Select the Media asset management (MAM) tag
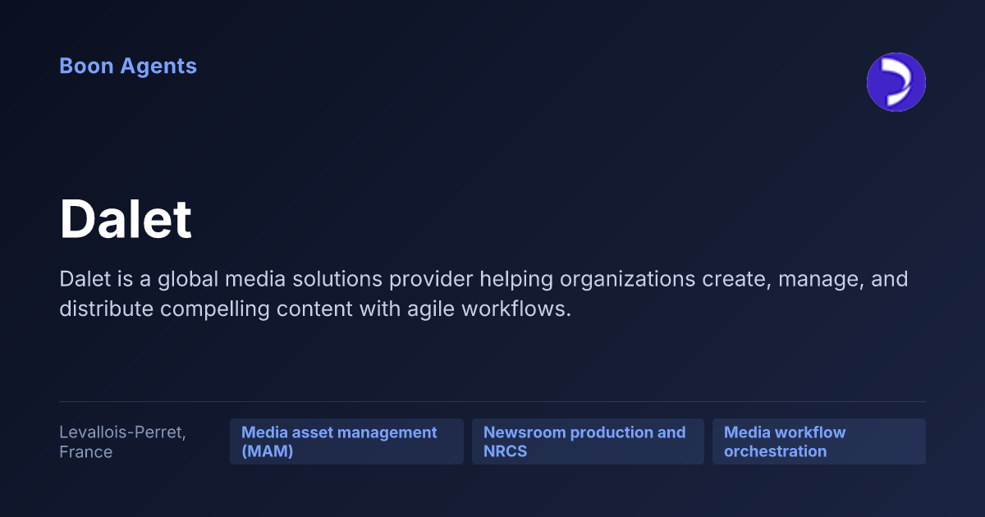Viewport: 985px width, 517px height. click(346, 442)
